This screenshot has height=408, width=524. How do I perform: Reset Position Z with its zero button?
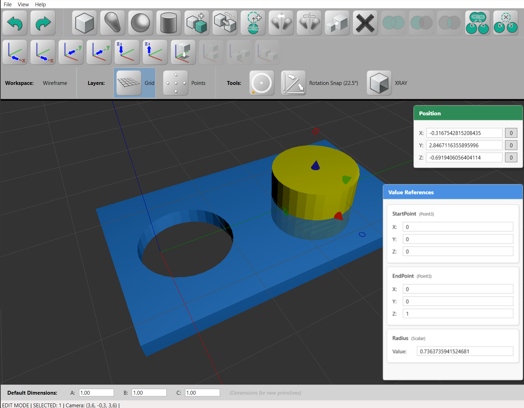(511, 157)
